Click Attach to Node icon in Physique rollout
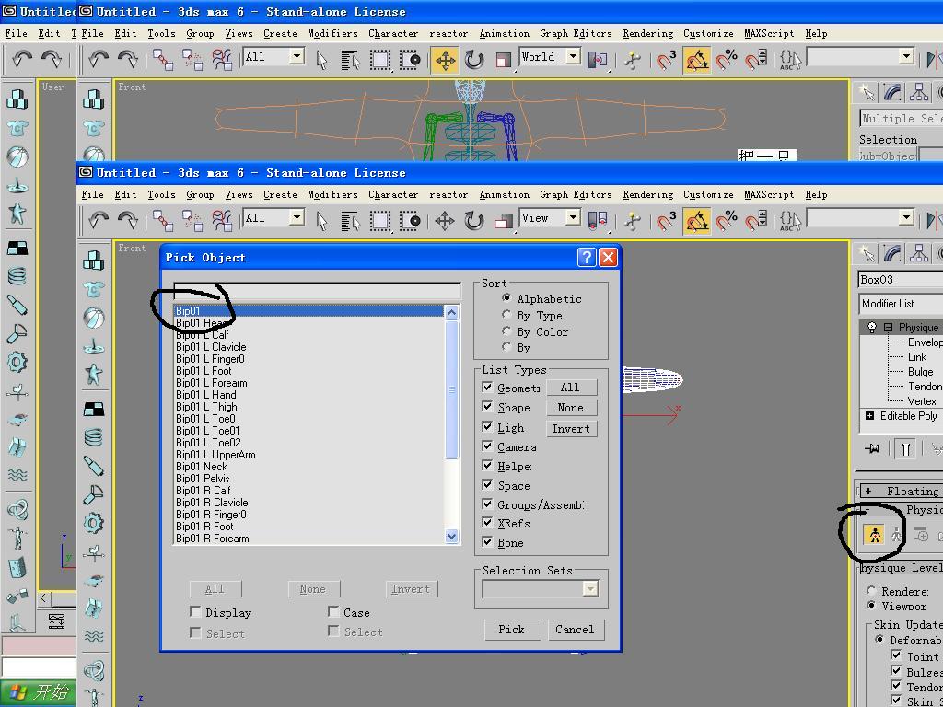943x707 pixels. (x=874, y=535)
